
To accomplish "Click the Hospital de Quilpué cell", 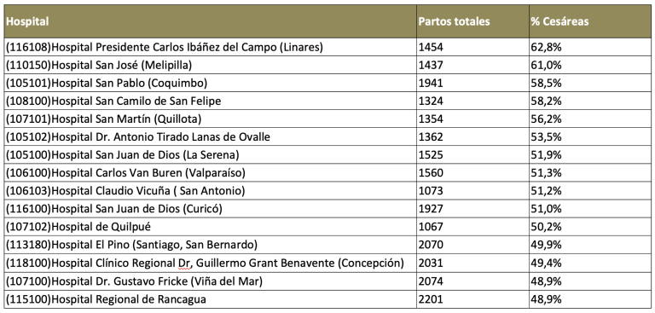I will 211,227.
